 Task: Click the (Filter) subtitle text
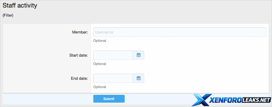point(8,16)
